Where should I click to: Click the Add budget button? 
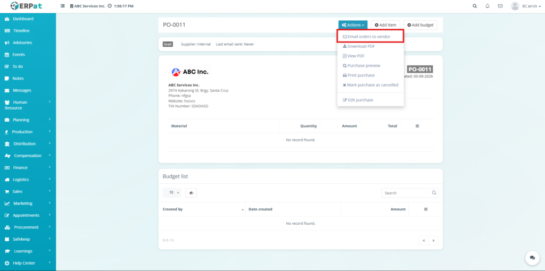[x=420, y=25]
